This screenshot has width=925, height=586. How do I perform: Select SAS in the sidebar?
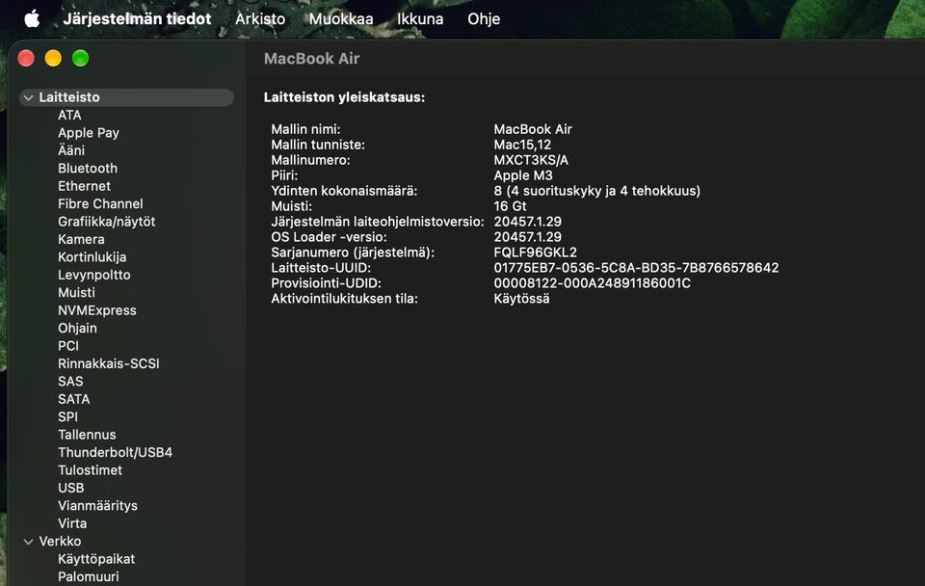(x=70, y=381)
